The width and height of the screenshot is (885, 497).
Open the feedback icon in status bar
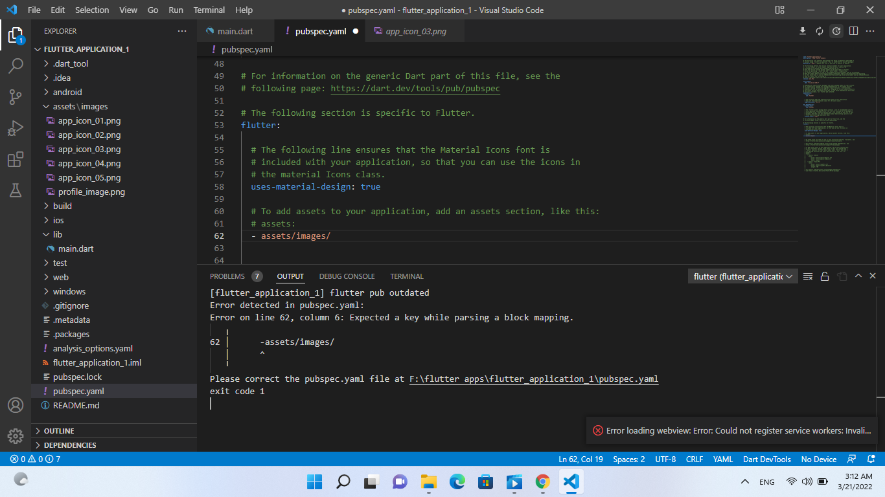click(853, 459)
